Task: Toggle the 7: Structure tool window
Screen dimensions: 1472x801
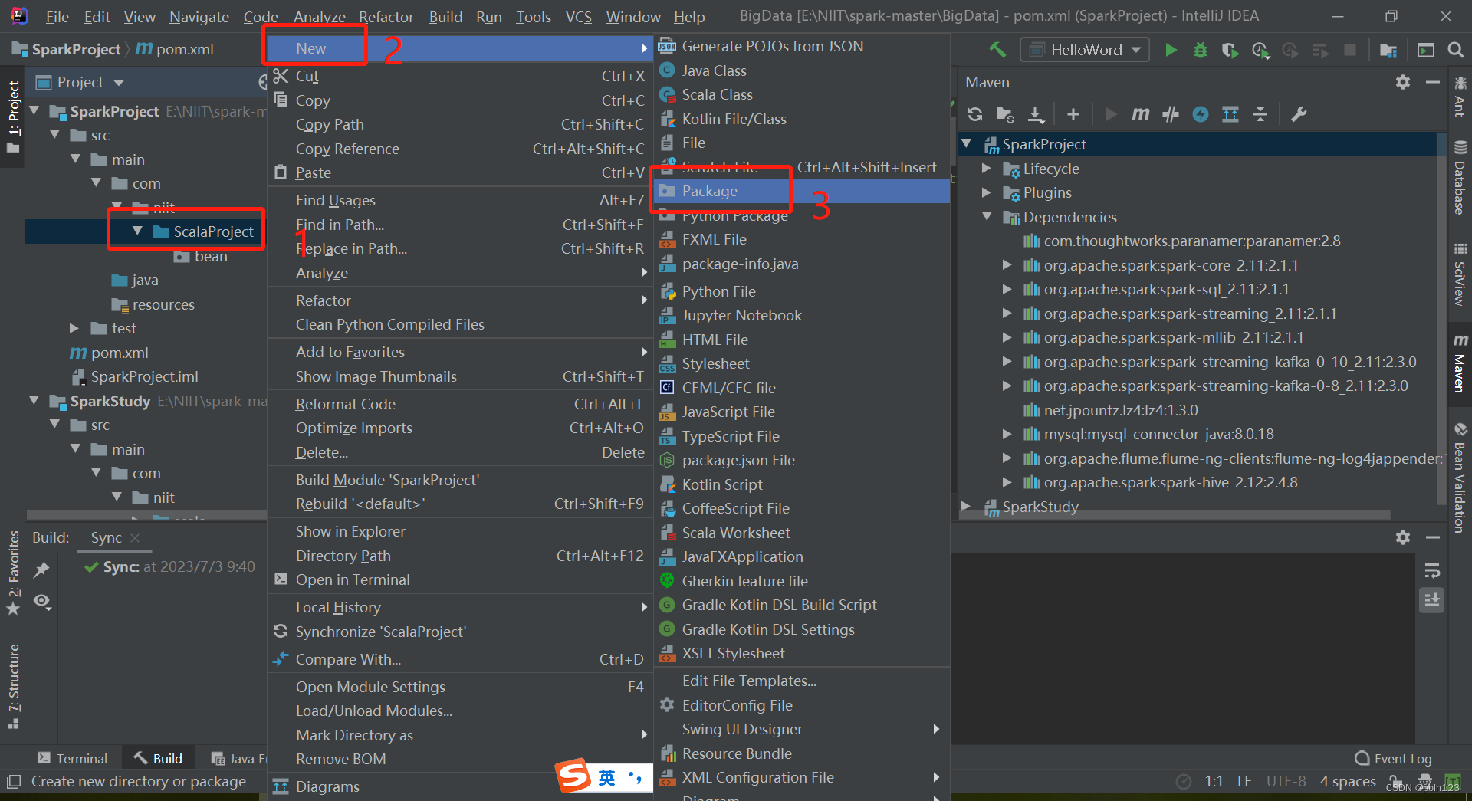Action: click(x=13, y=687)
